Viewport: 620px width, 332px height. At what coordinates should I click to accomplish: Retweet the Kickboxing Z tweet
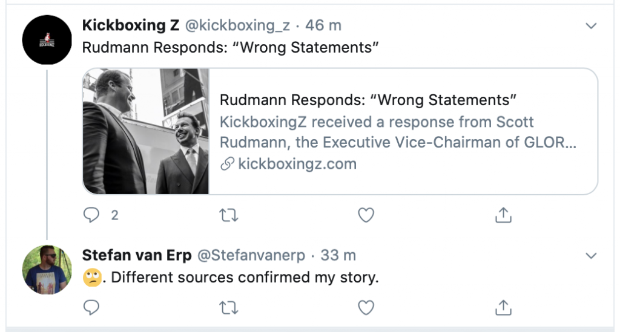[228, 215]
